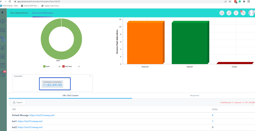The width and height of the screenshot is (255, 131).
Task: Open the Default Message URL link
Action: click(x=42, y=115)
